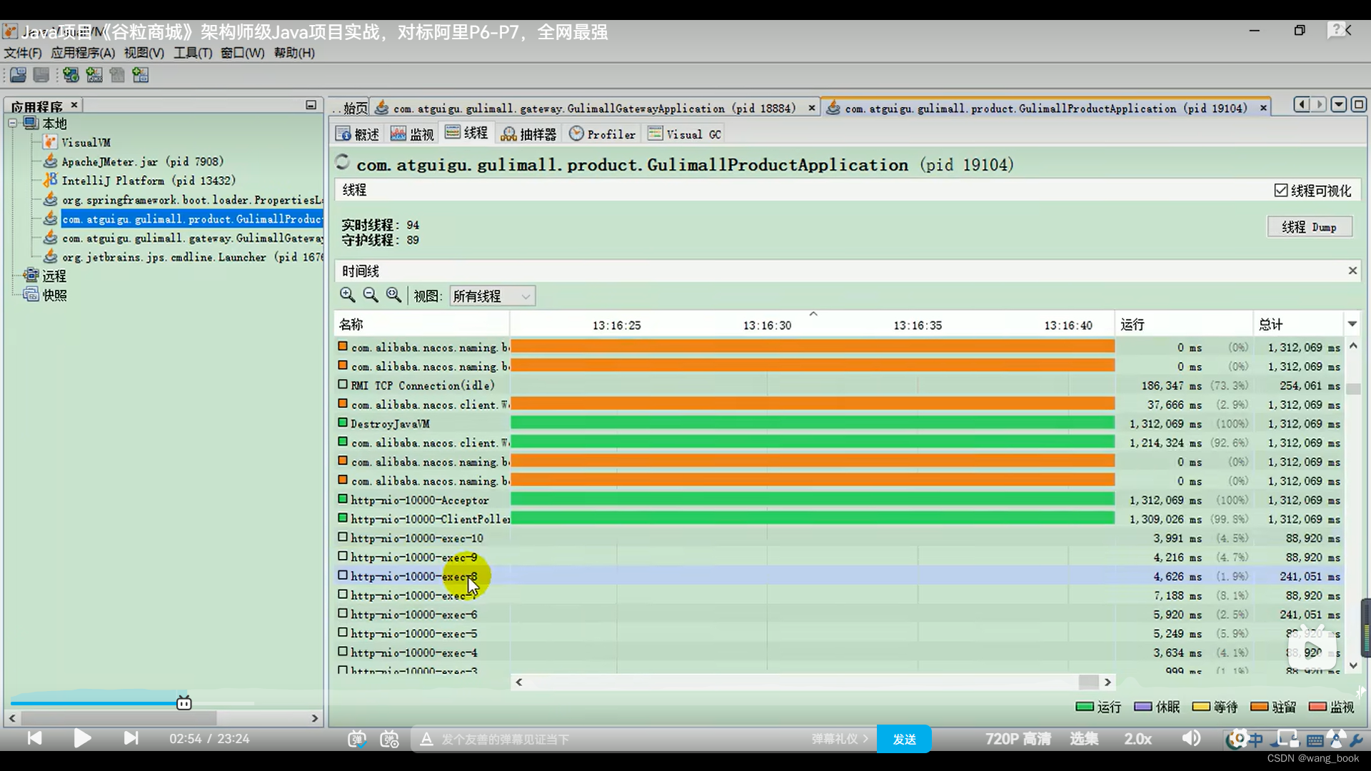The image size is (1371, 771).
Task: Click the add remote host toolbar icon
Action: 71,75
